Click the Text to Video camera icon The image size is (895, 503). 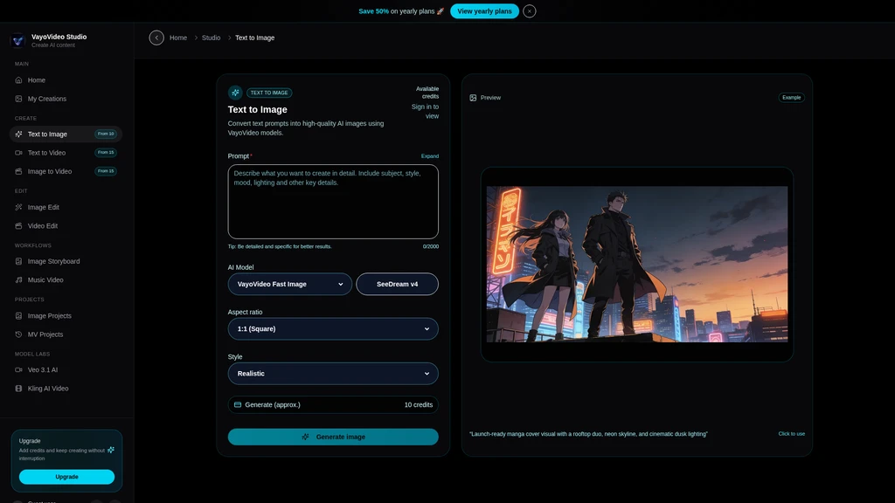[19, 153]
